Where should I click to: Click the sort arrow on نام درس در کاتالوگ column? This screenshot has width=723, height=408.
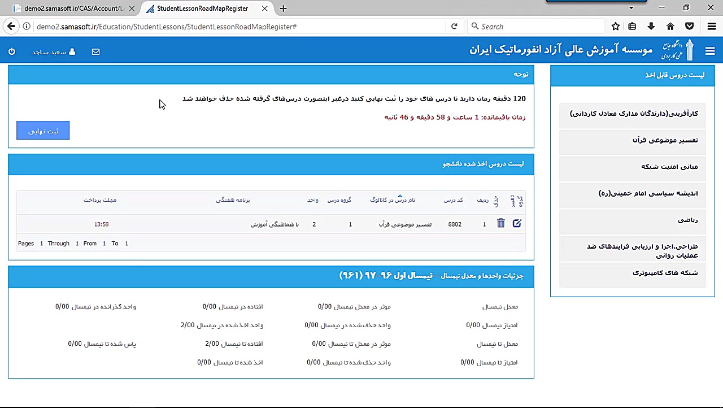(x=400, y=195)
